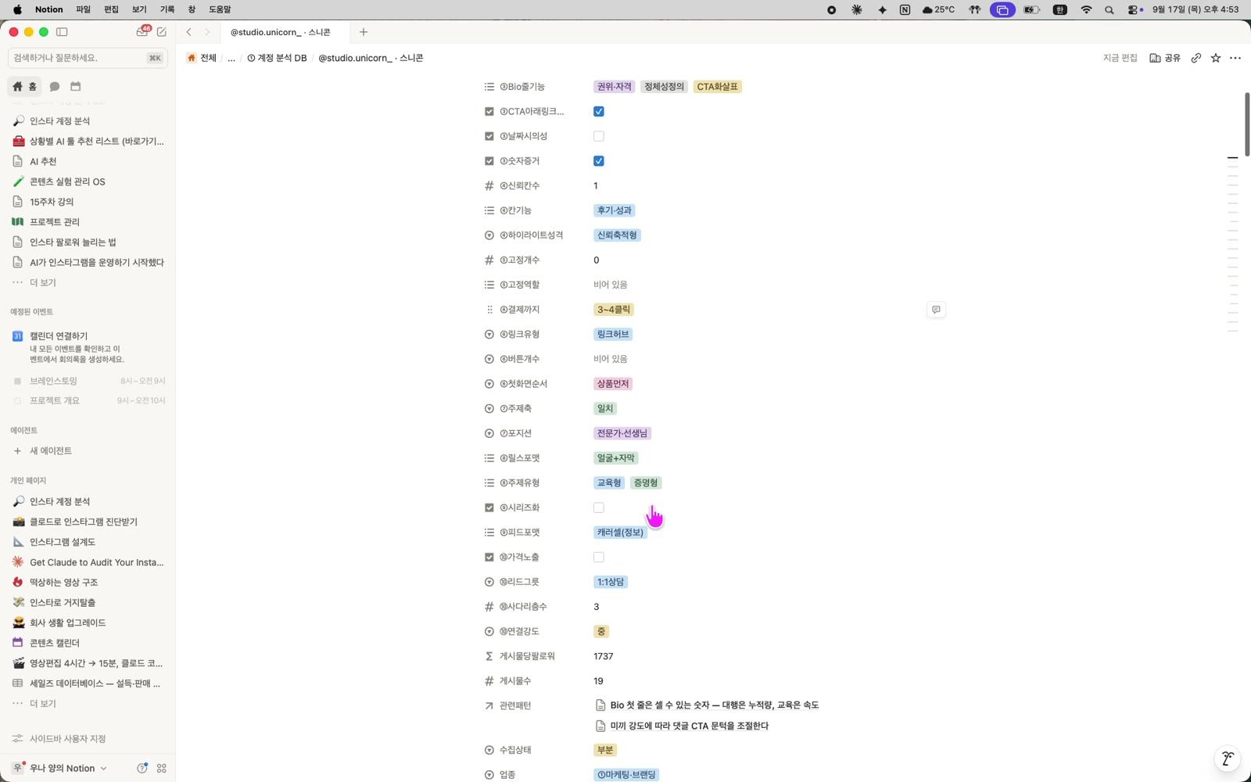Click the drag handle of ⑥결제까지 property

(x=489, y=310)
